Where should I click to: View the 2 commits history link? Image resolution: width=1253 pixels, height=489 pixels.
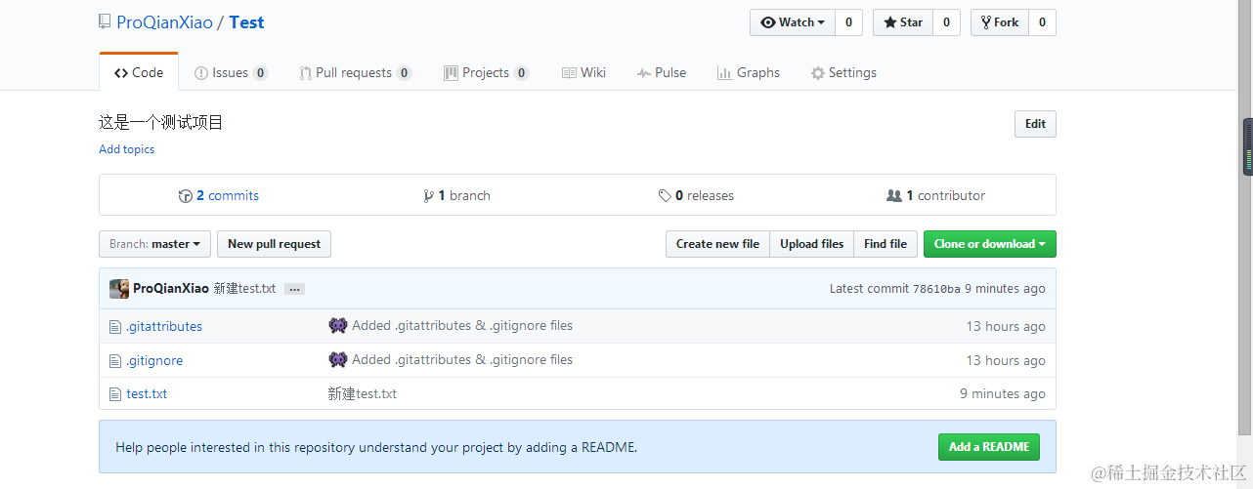[x=219, y=195]
